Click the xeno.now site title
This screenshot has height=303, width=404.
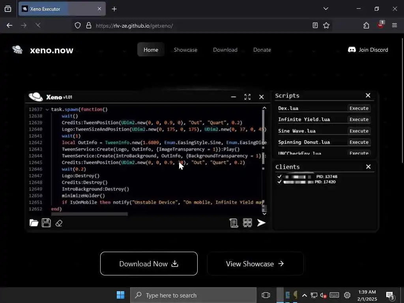[52, 50]
